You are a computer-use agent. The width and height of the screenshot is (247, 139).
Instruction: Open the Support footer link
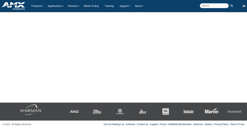pos(154,124)
